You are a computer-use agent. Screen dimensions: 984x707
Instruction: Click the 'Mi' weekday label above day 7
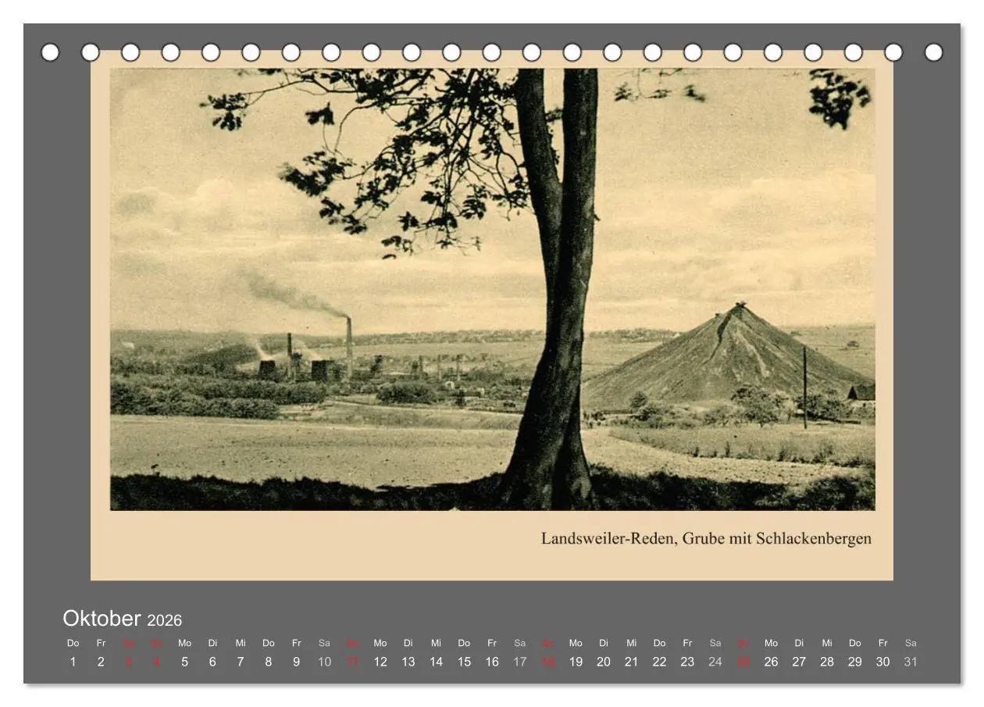point(241,643)
